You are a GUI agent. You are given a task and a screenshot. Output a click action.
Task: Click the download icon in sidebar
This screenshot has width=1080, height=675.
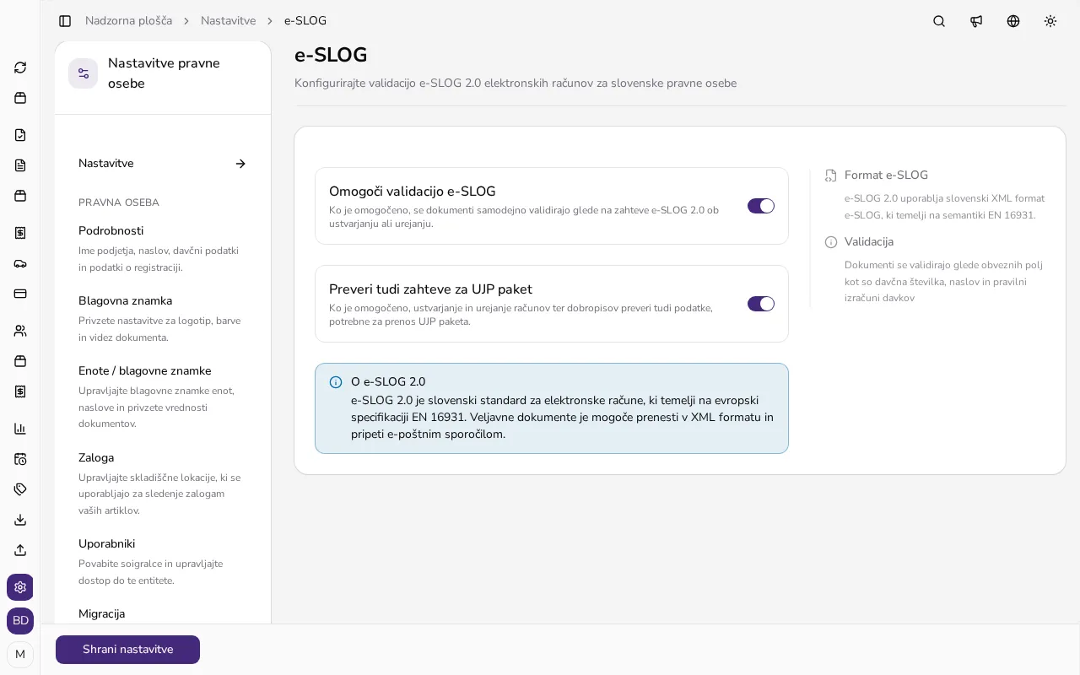click(20, 520)
